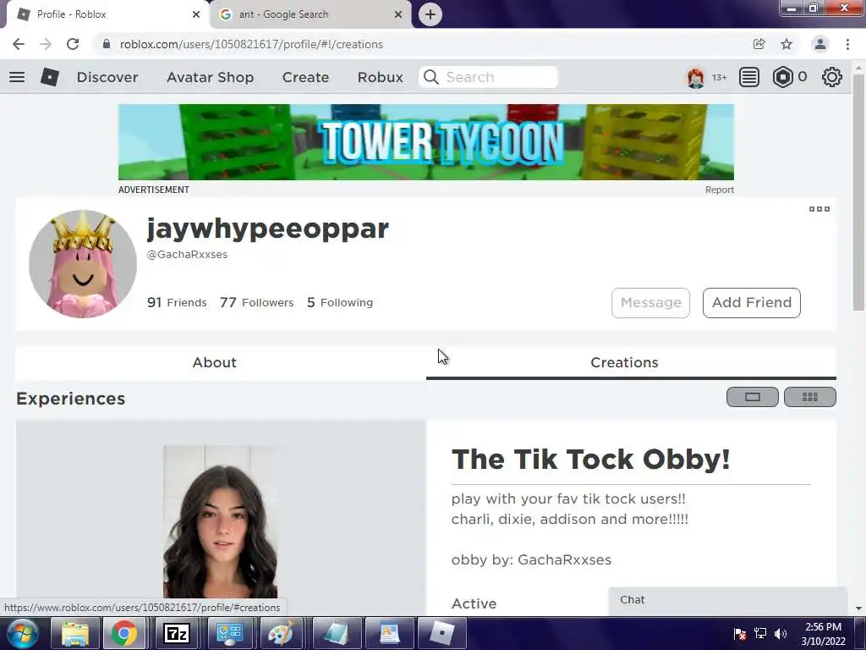
Task: View site lock icon information
Action: click(107, 44)
